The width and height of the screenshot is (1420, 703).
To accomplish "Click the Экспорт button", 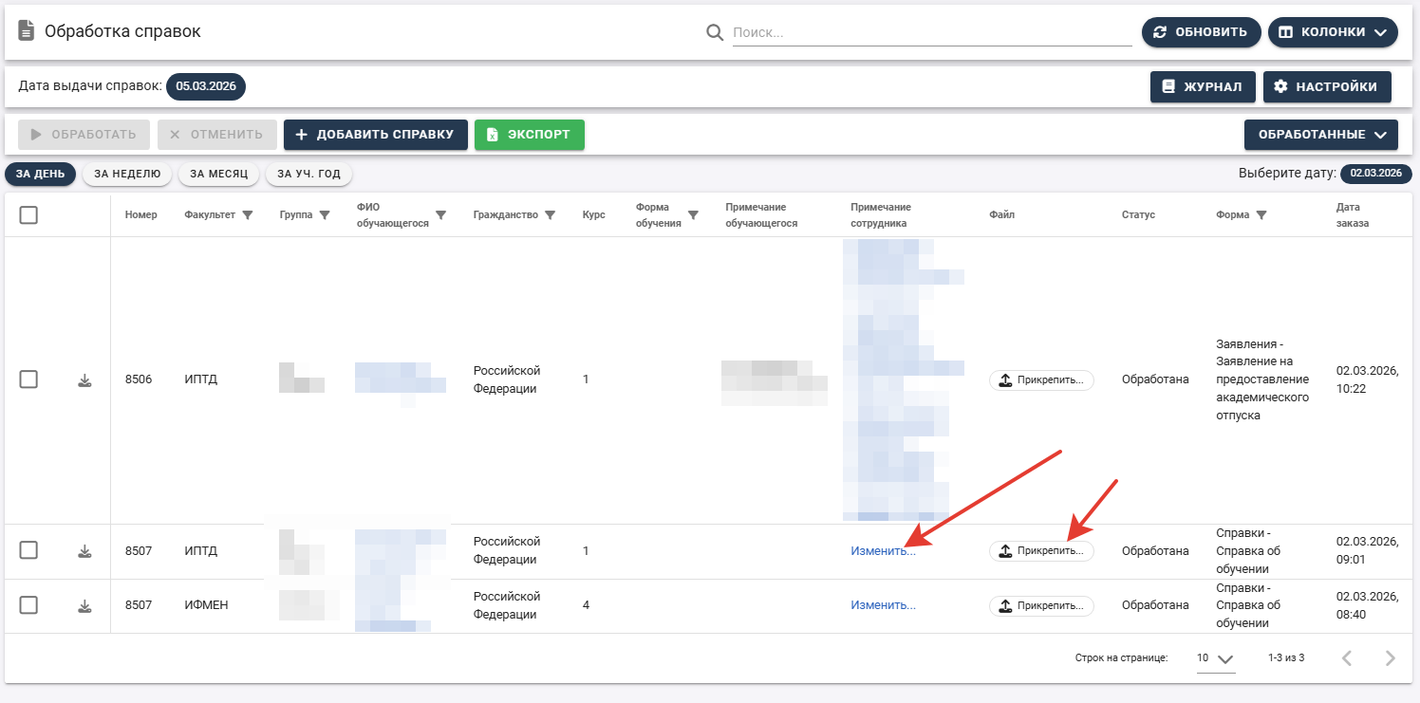I will (x=529, y=135).
